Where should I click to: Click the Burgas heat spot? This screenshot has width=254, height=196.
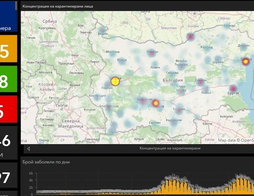[233, 89]
